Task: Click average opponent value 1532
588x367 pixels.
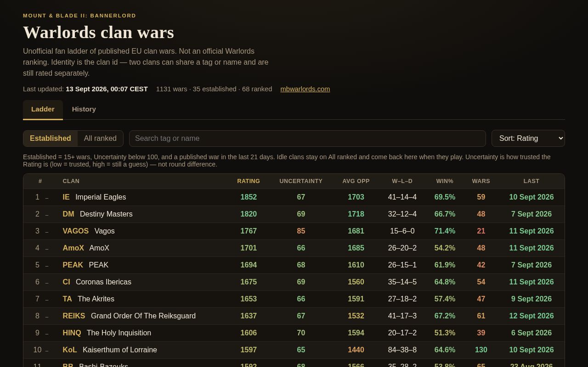Action: click(x=356, y=316)
